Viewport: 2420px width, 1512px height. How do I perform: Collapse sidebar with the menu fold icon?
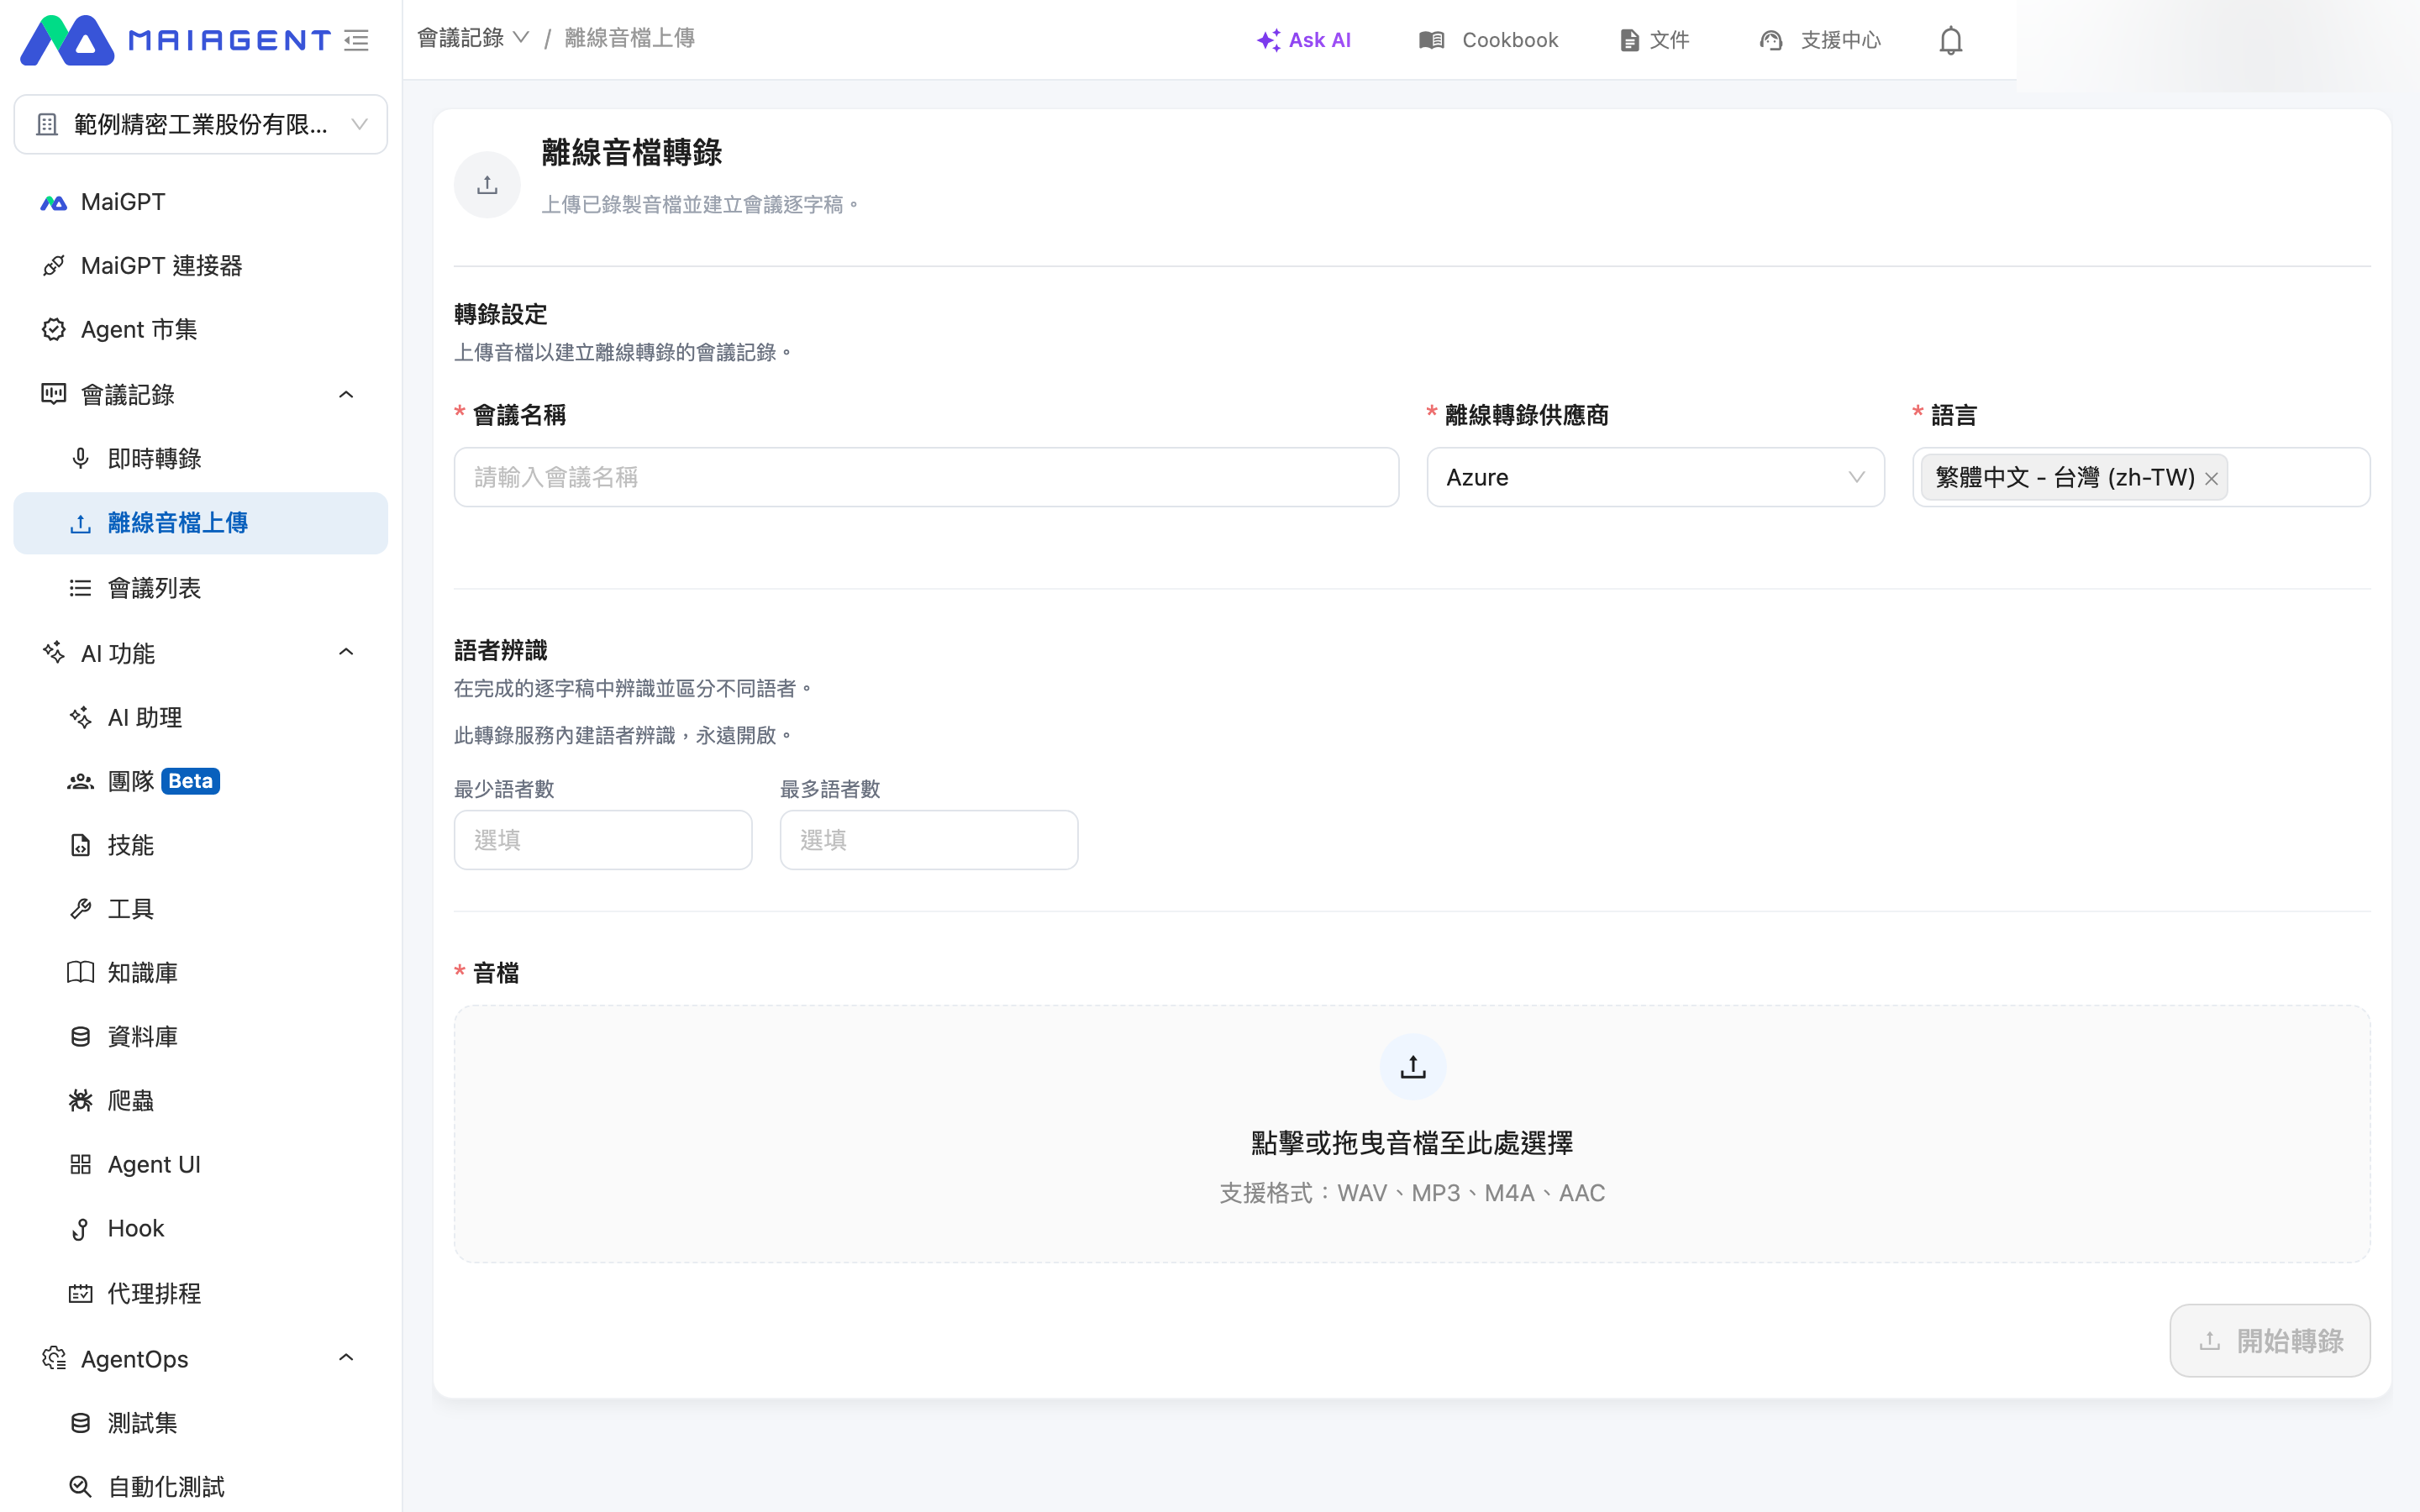pos(356,40)
